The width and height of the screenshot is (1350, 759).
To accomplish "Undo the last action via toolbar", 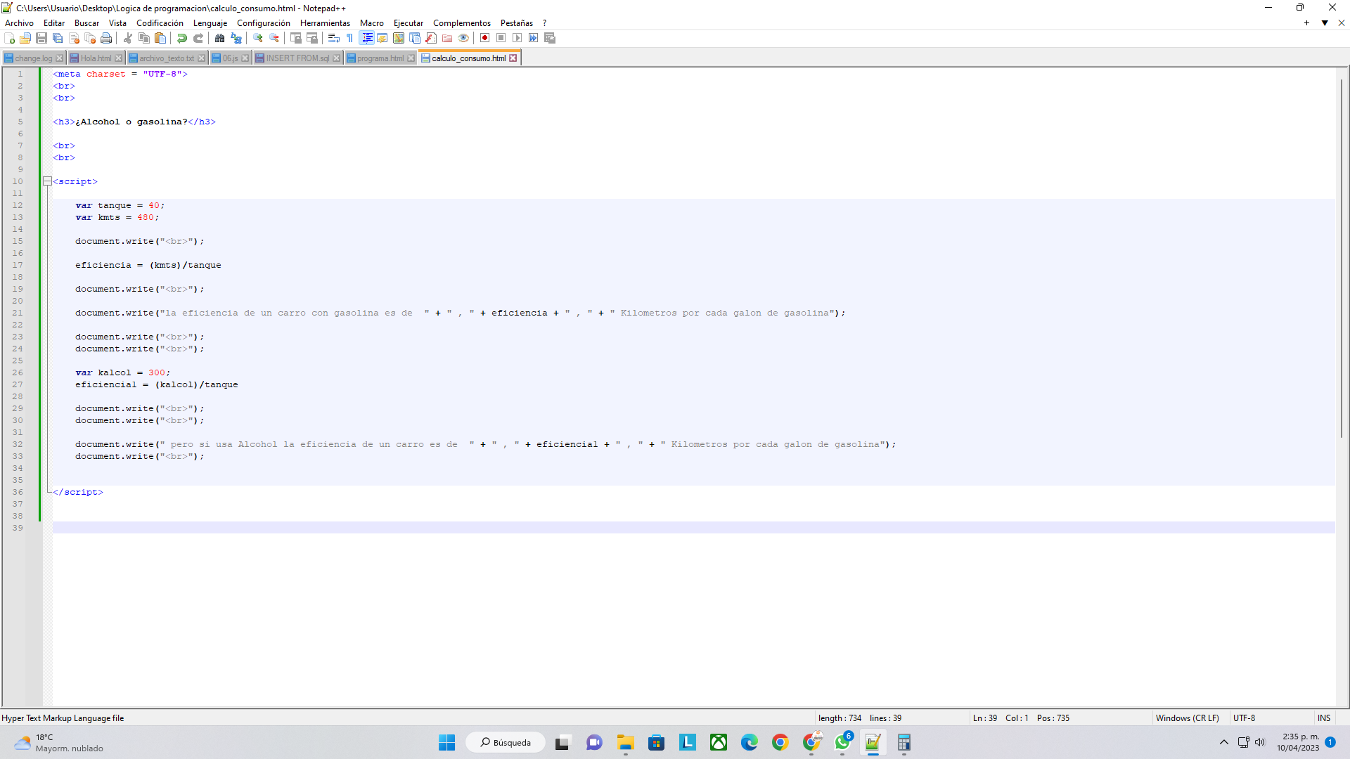I will (x=182, y=38).
